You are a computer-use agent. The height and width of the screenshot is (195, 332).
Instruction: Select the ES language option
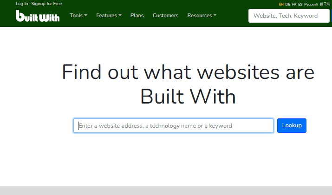pos(300,4)
